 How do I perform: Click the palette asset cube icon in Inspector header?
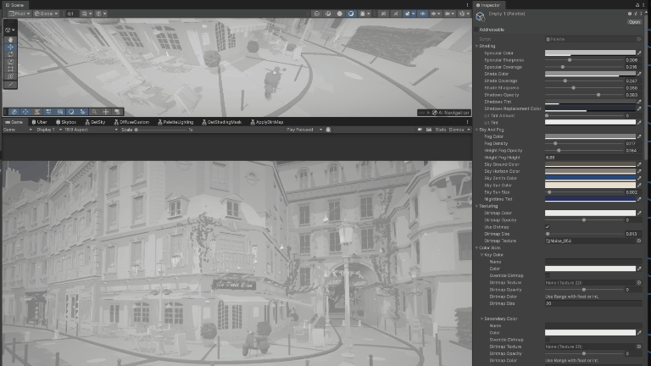(481, 16)
